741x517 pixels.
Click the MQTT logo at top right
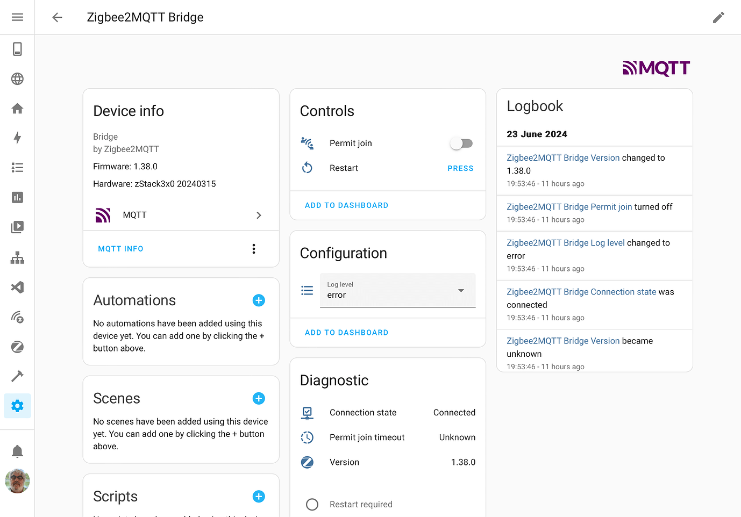point(656,68)
